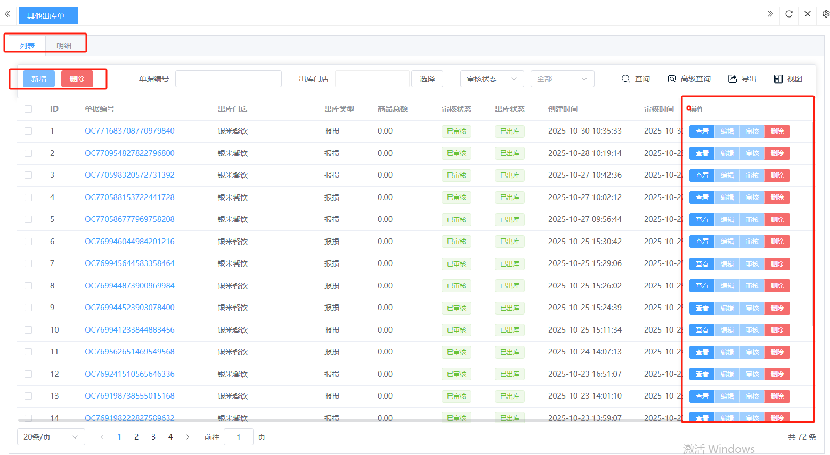Expand the 审核状态 dropdown
This screenshot has height=455, width=830.
click(x=492, y=79)
